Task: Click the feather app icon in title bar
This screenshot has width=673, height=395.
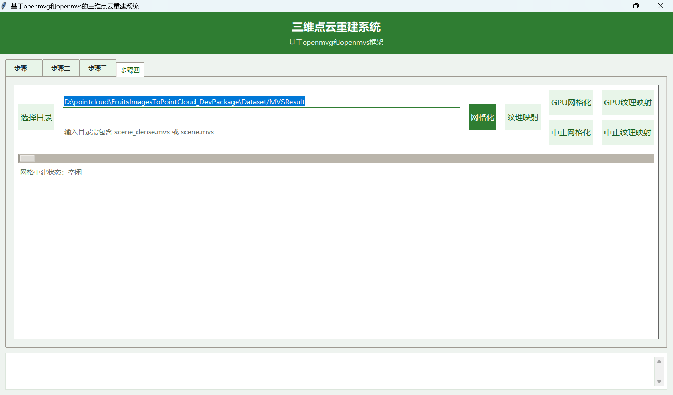Action: click(x=4, y=6)
